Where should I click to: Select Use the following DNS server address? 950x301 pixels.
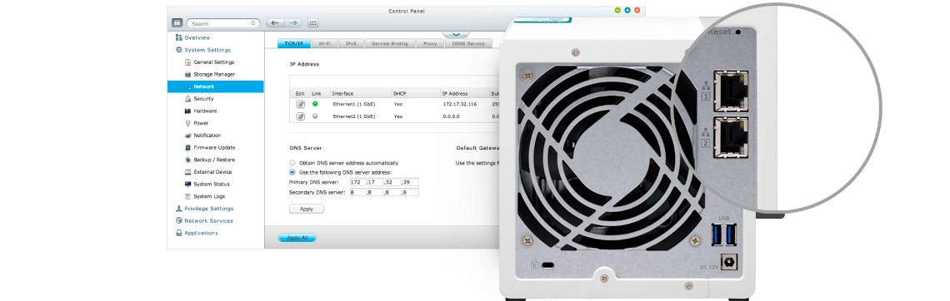[x=292, y=172]
